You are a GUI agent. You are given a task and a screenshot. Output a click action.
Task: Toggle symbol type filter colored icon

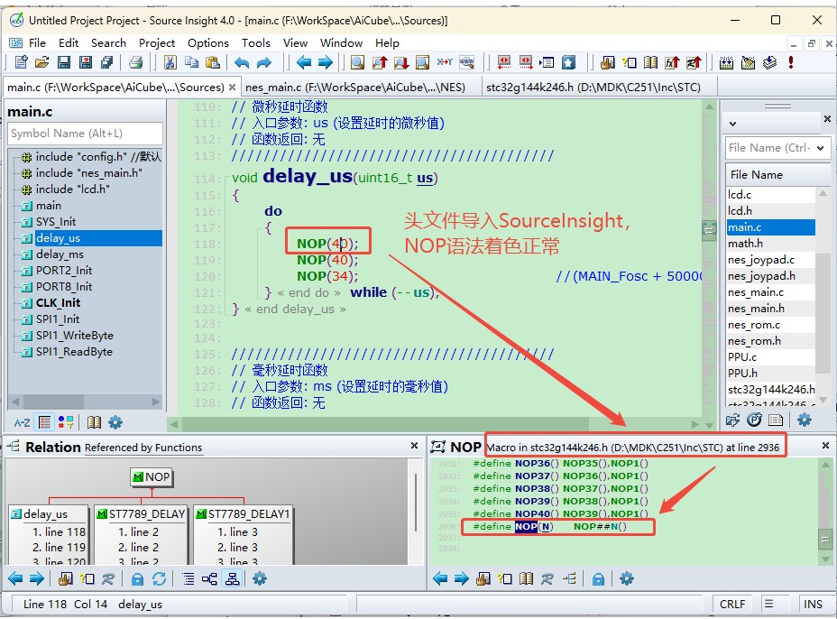66,422
